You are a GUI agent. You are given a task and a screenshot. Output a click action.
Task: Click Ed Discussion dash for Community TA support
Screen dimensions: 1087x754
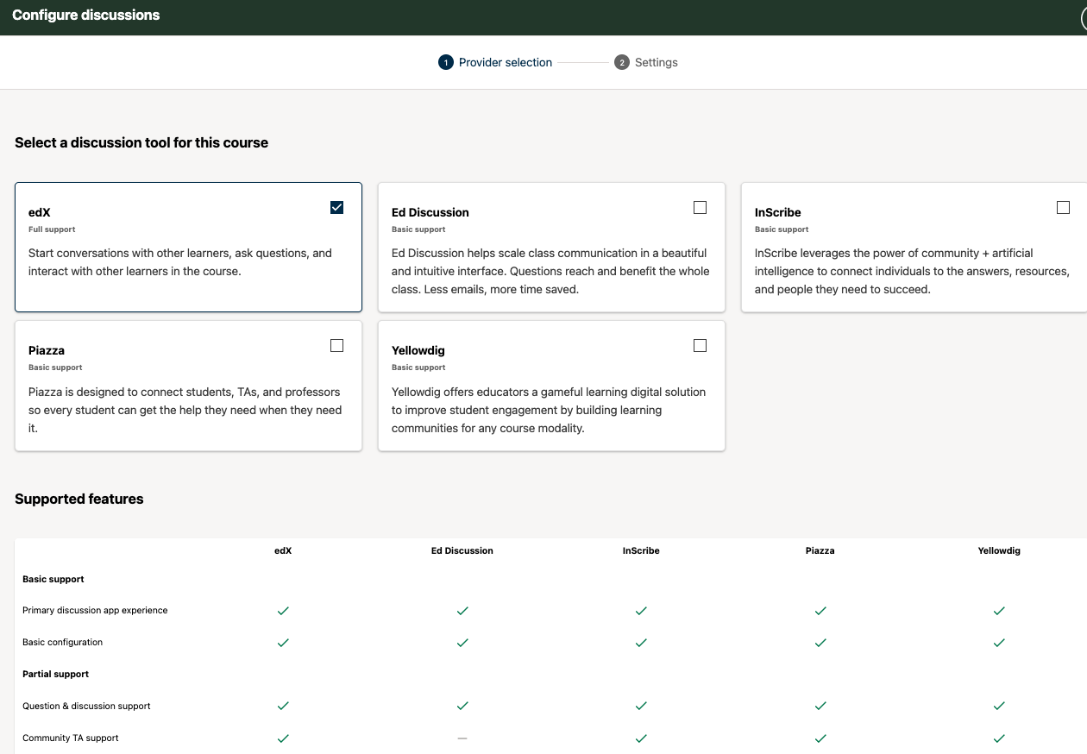coord(462,738)
